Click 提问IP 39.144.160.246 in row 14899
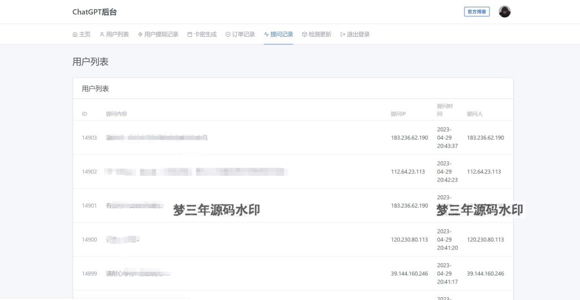 pos(410,274)
